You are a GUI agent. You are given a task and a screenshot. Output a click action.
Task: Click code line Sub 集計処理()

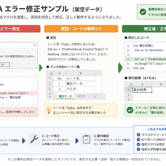pos(144,46)
